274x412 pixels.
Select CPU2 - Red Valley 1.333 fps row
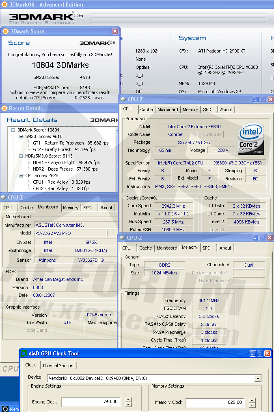tap(62, 188)
